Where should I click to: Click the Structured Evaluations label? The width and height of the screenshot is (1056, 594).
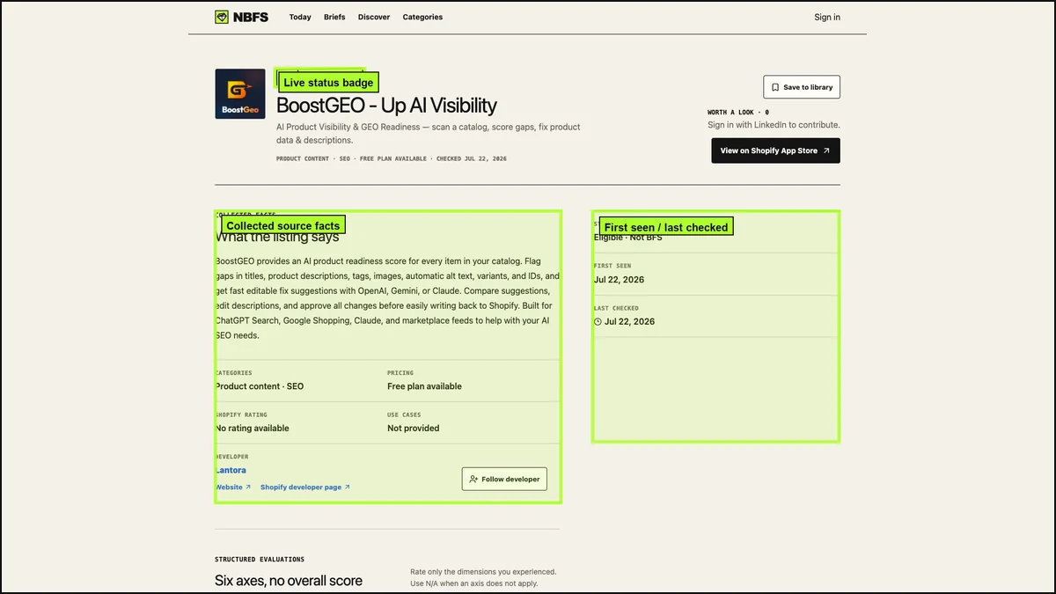click(x=260, y=560)
